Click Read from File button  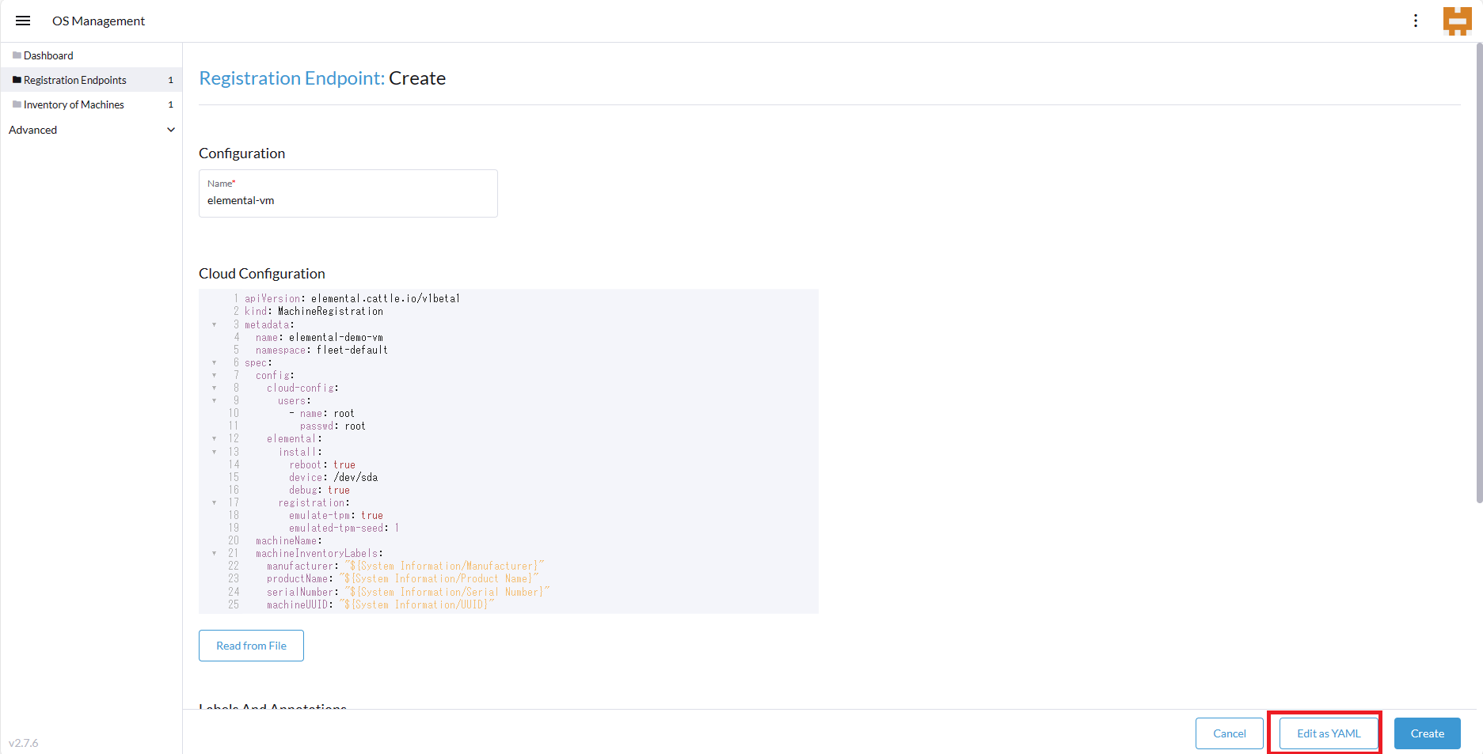tap(251, 646)
